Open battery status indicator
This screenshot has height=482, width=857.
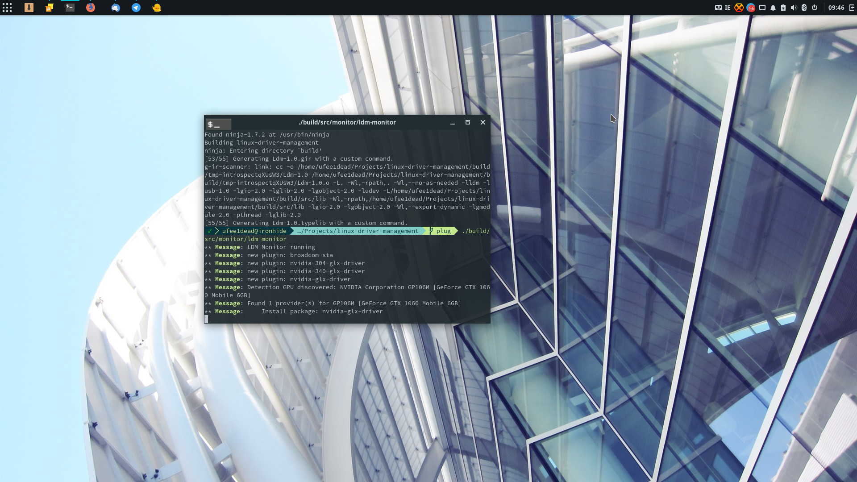click(783, 8)
